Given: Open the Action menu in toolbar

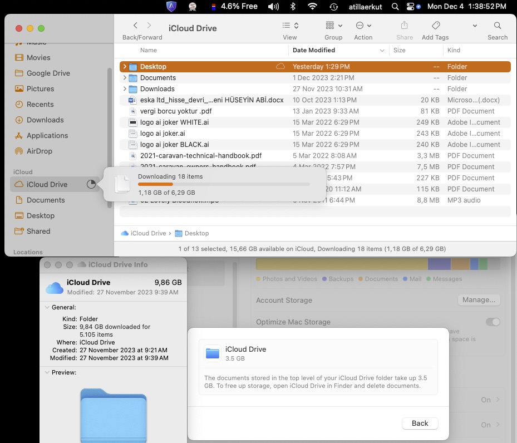Looking at the screenshot, I should point(363,26).
